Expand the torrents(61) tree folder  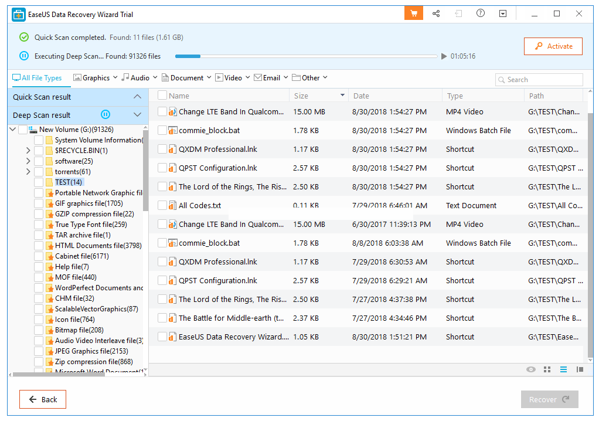point(28,172)
